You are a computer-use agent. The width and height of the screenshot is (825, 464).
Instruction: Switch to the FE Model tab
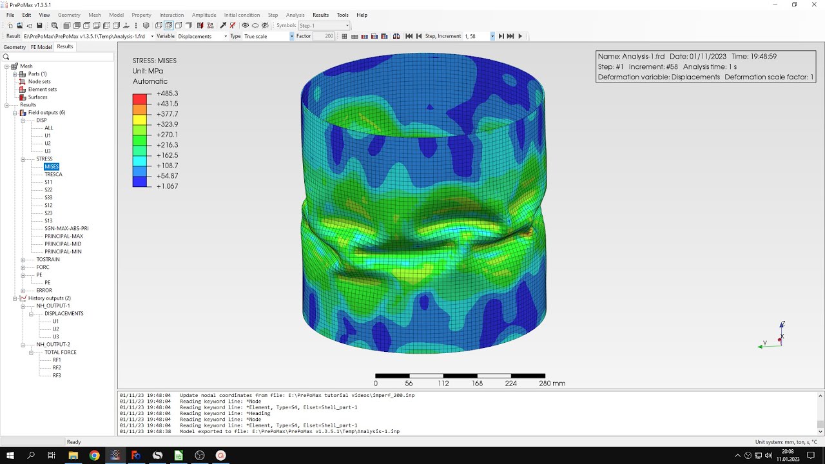coord(41,47)
